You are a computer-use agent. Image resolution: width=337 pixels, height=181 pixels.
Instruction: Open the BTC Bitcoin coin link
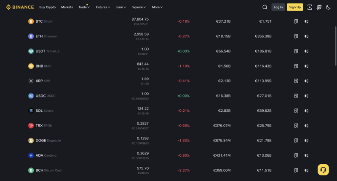(41, 21)
